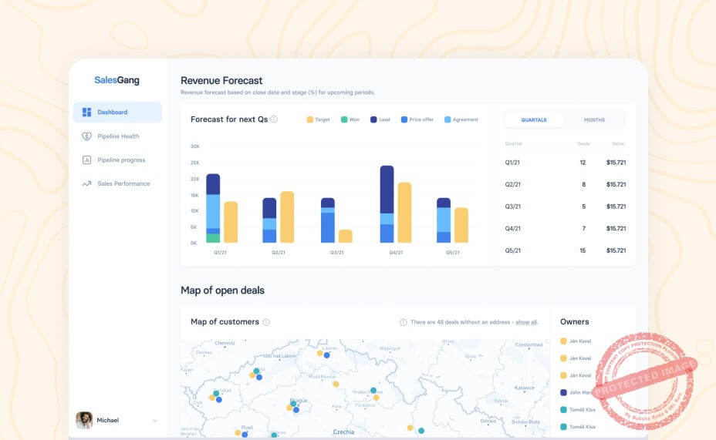This screenshot has height=440, width=716.
Task: Click the Pipeline progress chart icon
Action: [86, 160]
